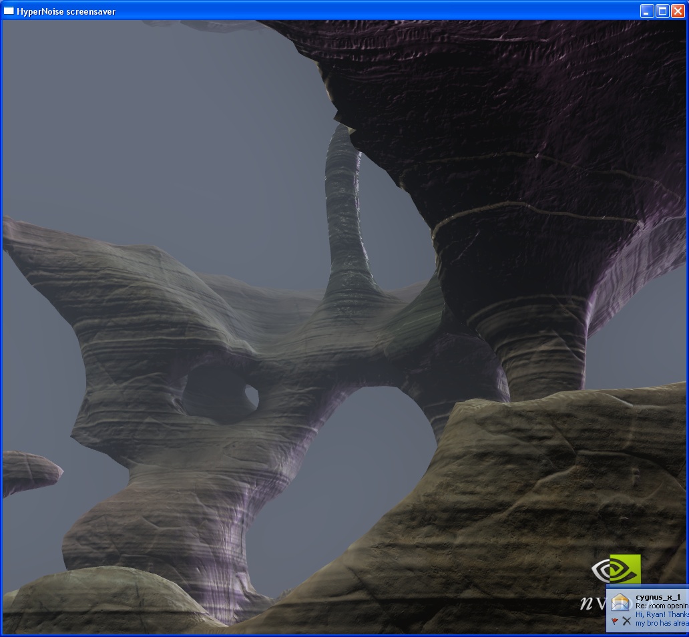
Task: Click the HyperNoise window system menu icon
Action: tap(9, 11)
